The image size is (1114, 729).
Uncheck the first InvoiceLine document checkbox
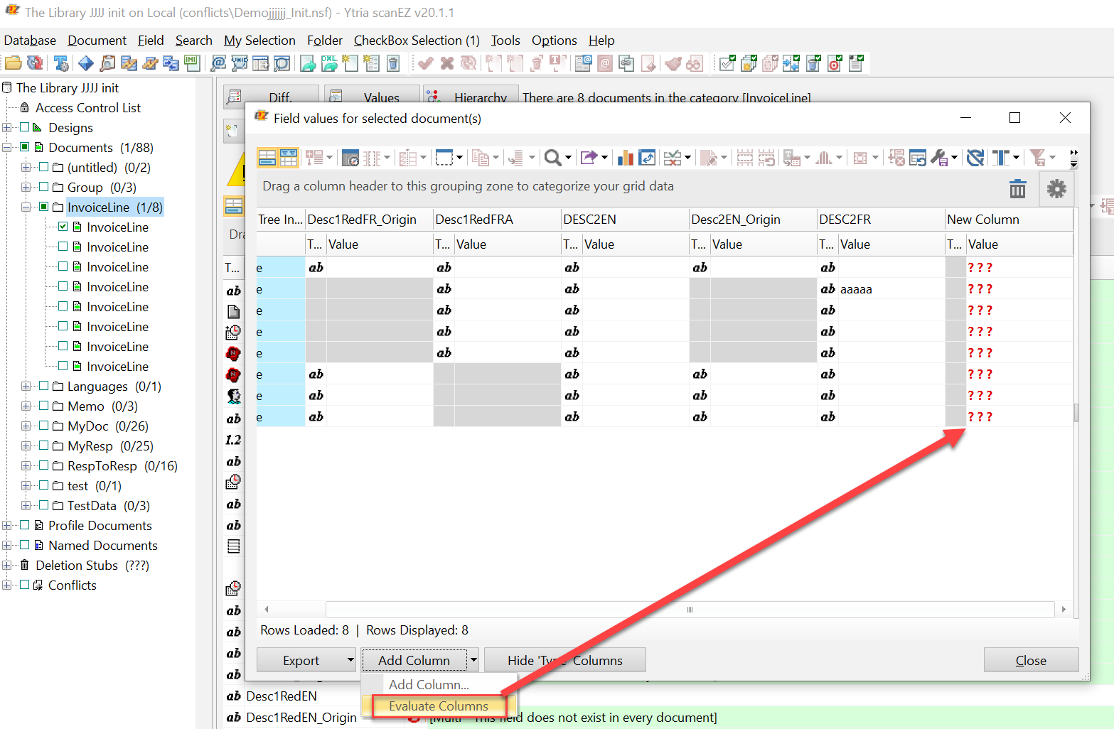pos(63,227)
